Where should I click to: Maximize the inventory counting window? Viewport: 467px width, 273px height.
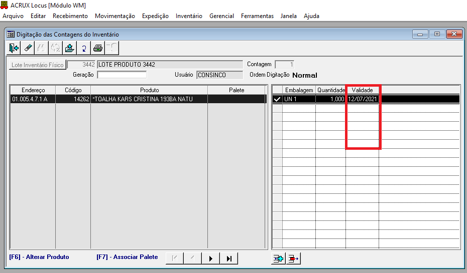click(437, 34)
